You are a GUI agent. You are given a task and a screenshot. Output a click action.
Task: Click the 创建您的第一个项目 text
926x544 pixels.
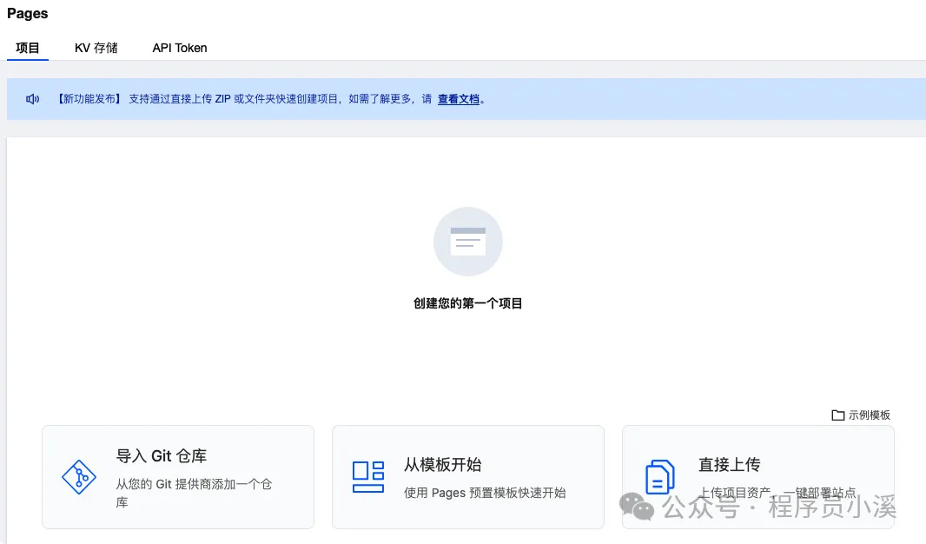[468, 304]
